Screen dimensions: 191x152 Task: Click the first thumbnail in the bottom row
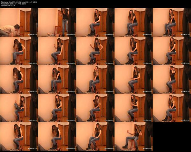[19, 136]
